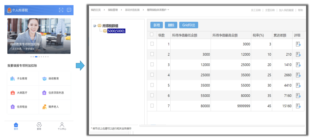Click 累进差额 column header

279,35
